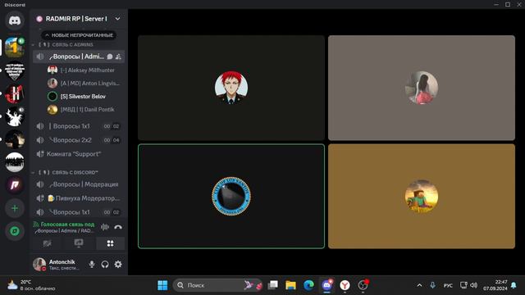
Task: Select user Danil Pontik in voice list
Action: click(81, 109)
